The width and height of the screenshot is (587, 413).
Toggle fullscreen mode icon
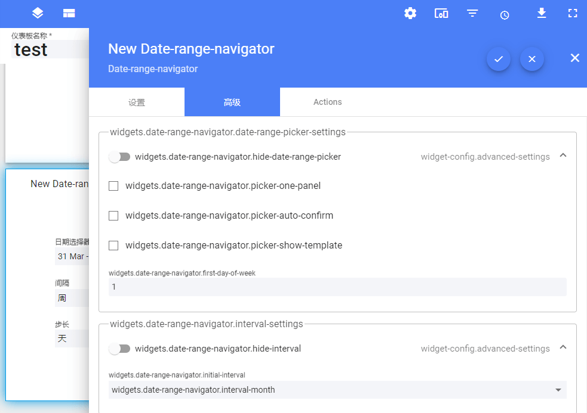573,14
